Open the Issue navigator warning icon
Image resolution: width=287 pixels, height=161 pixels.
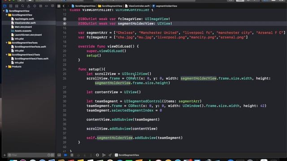(29, 6)
